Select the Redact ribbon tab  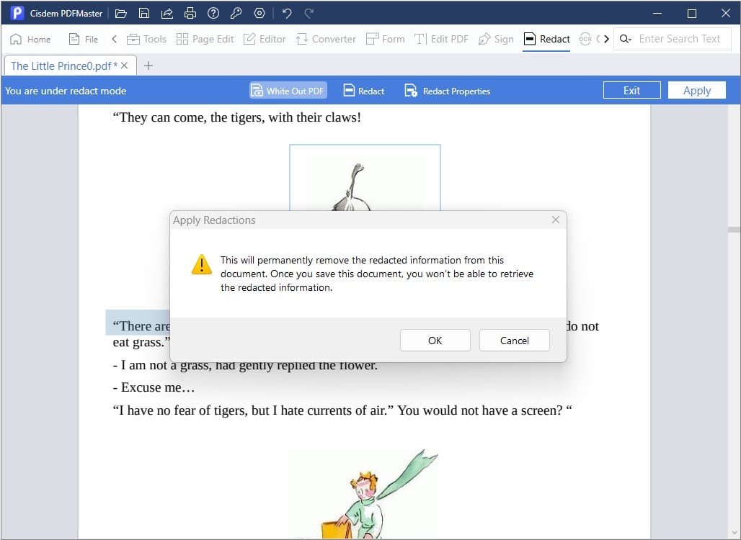pos(547,39)
